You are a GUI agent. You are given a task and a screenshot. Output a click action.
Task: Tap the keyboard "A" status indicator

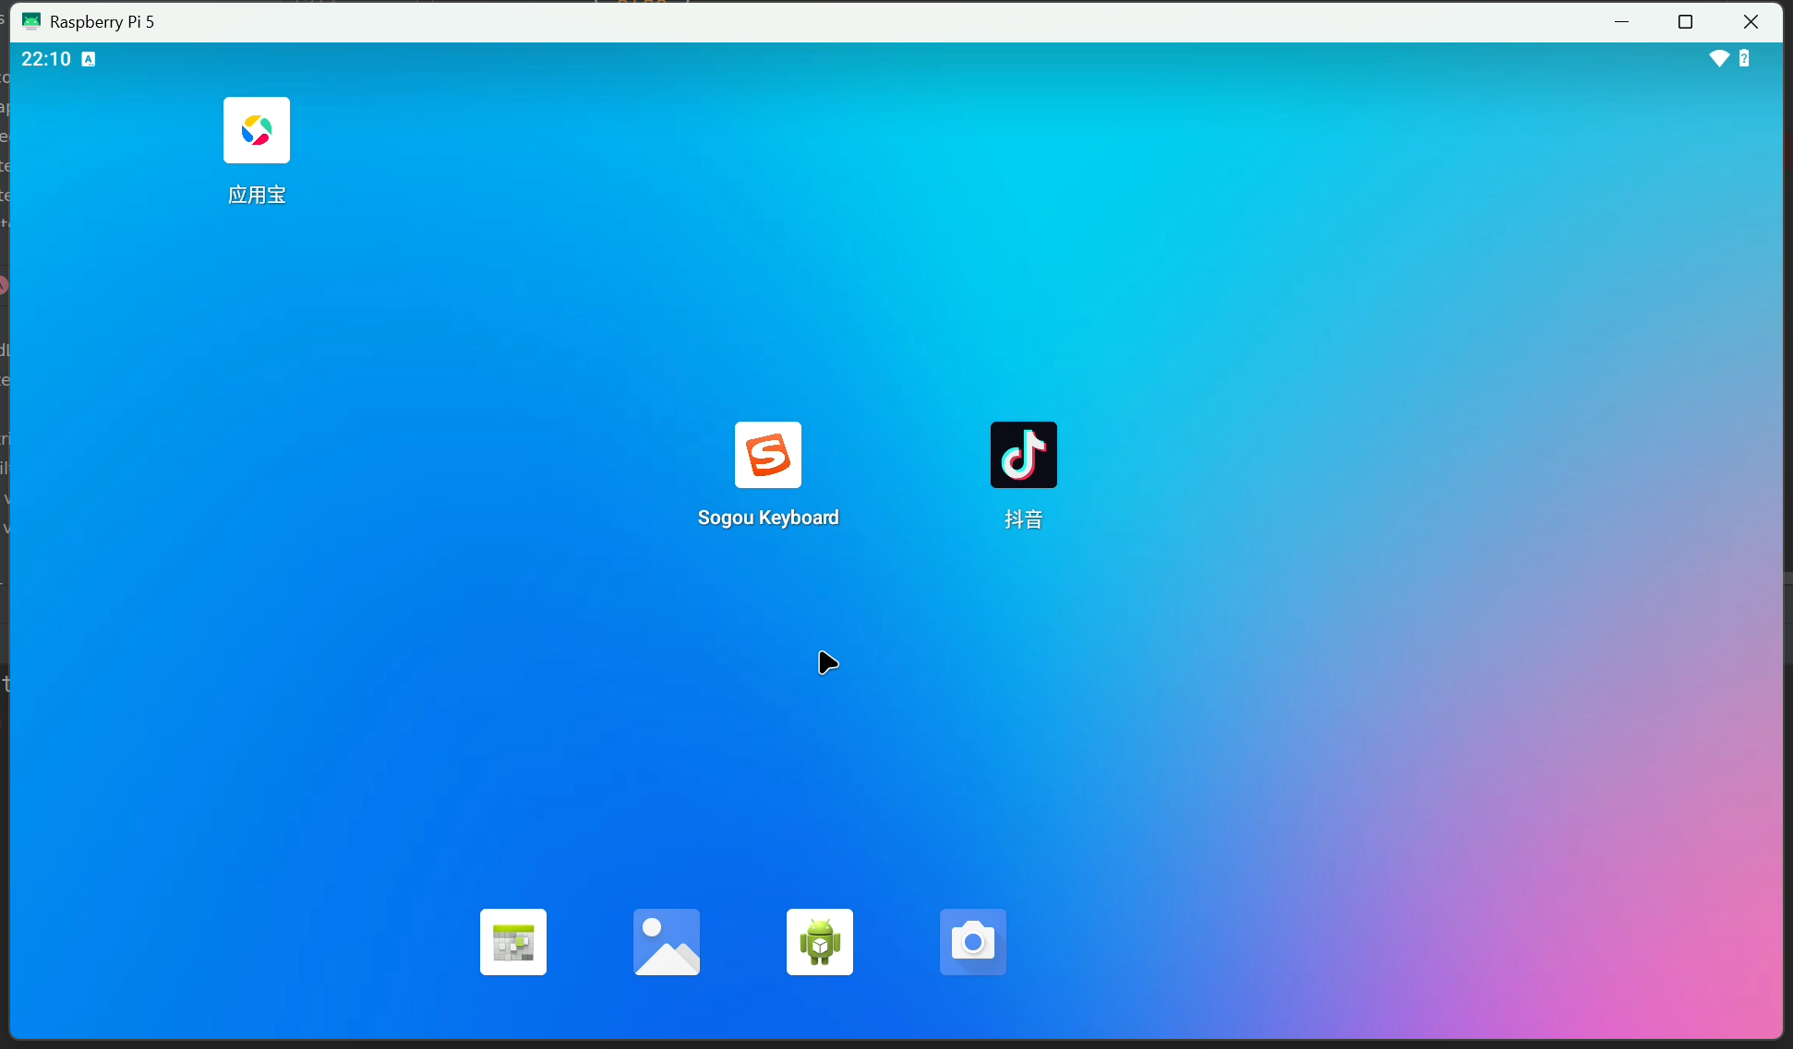89,59
